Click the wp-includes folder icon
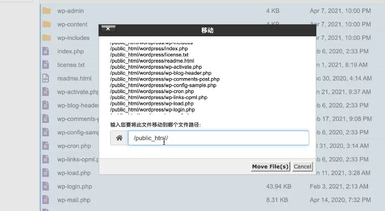The width and height of the screenshot is (385, 211). tap(46, 38)
